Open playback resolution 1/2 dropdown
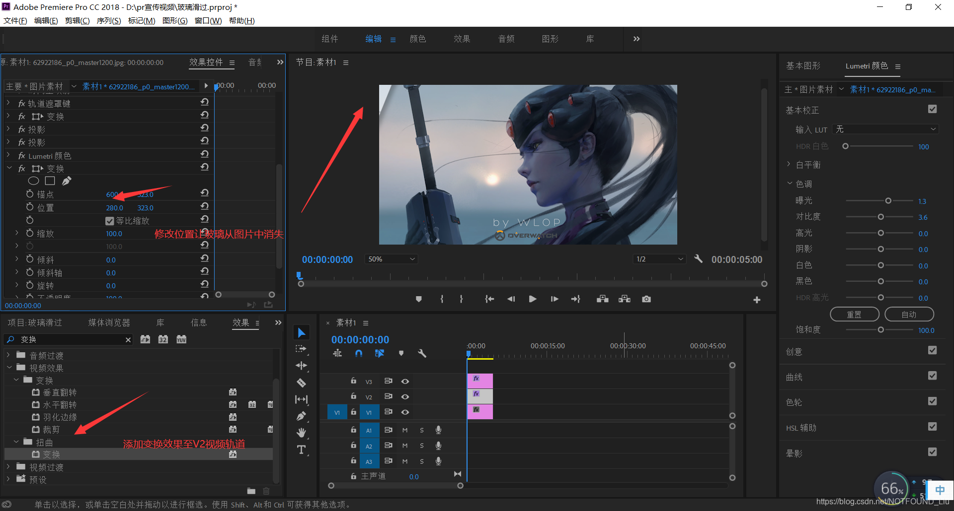954x511 pixels. click(659, 259)
